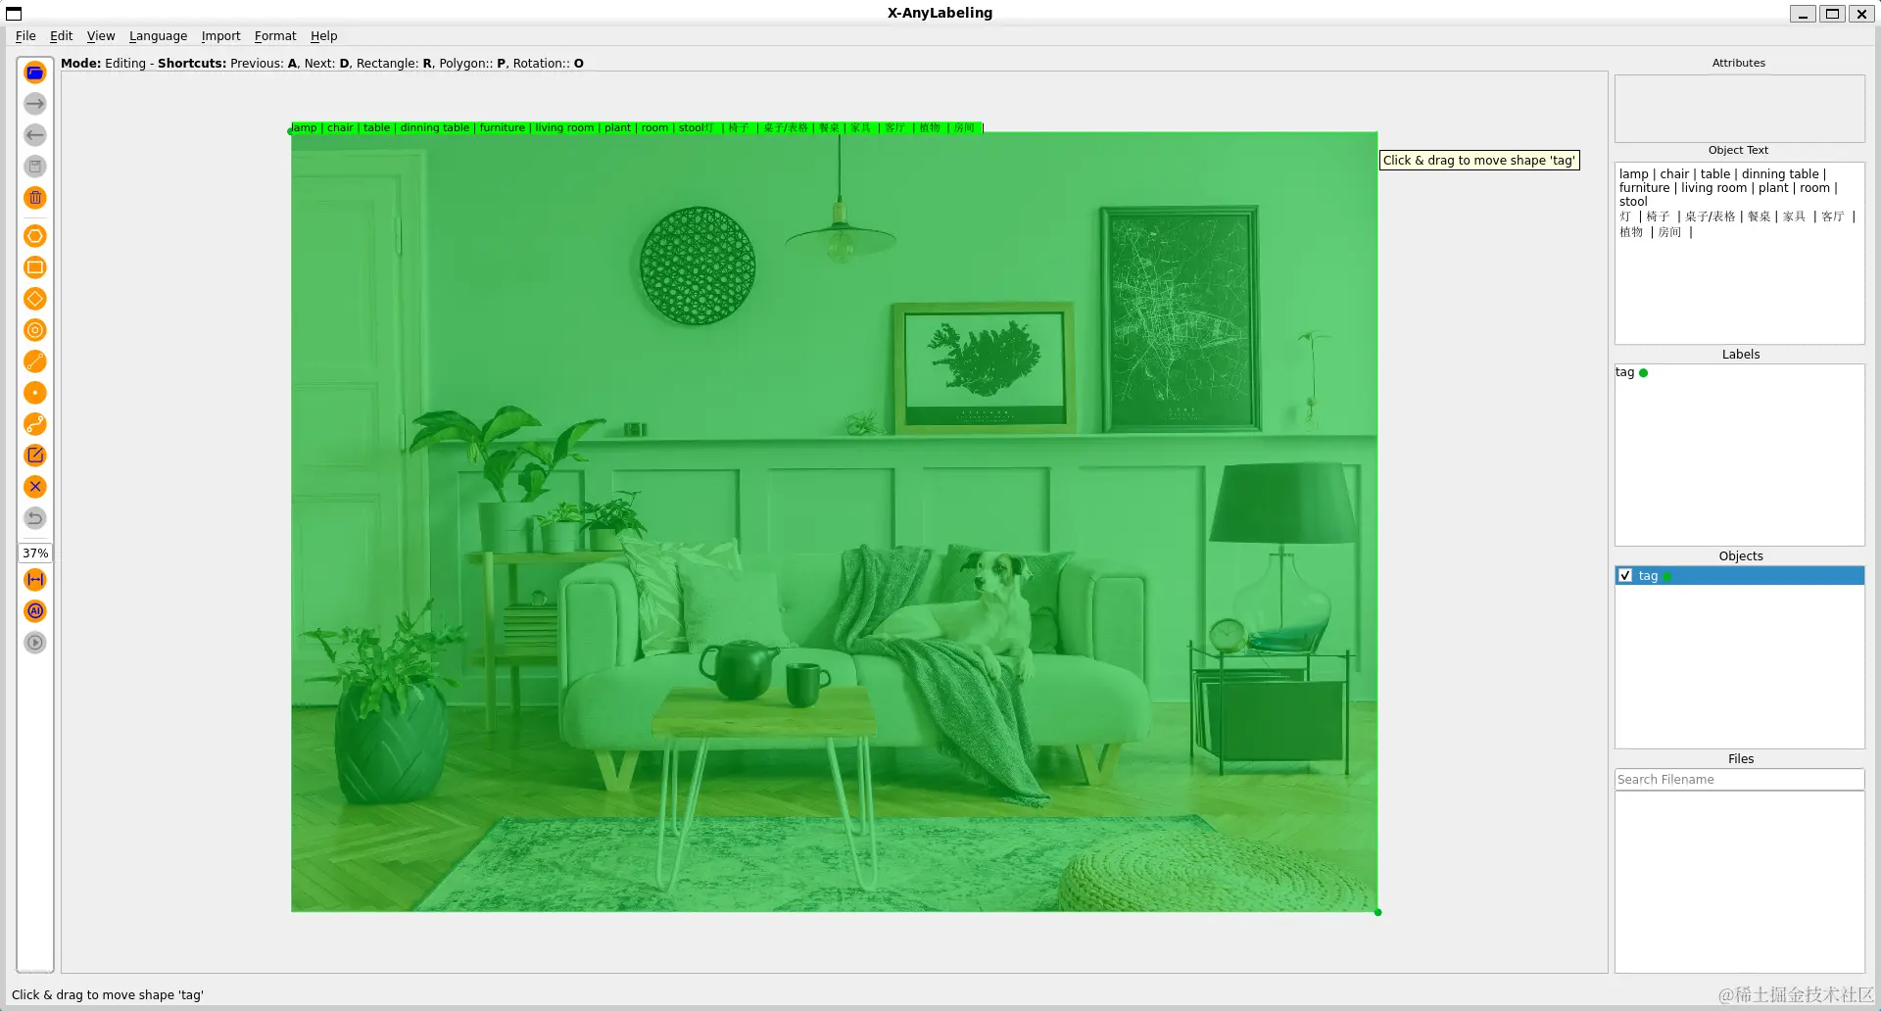The width and height of the screenshot is (1881, 1011).
Task: Open the File menu
Action: point(25,36)
